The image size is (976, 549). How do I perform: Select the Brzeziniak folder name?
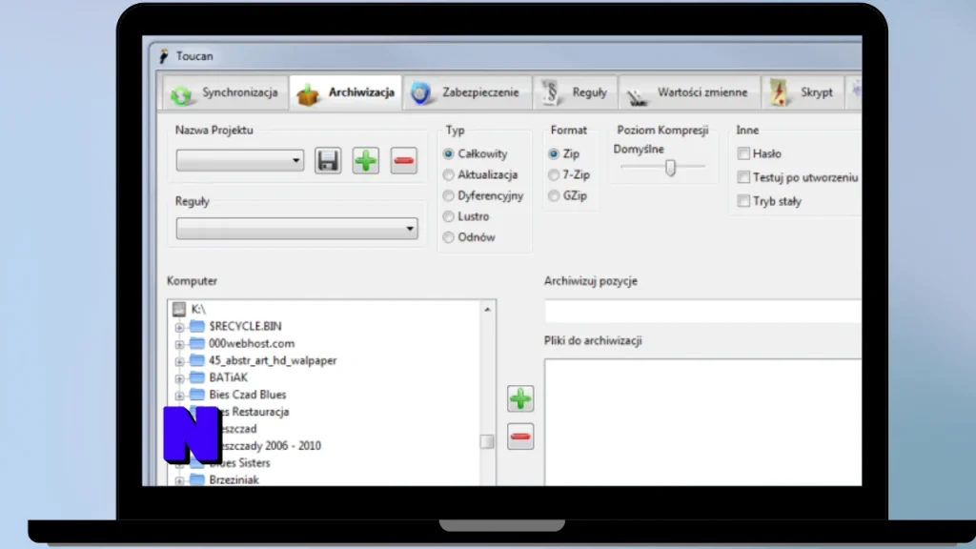click(234, 479)
